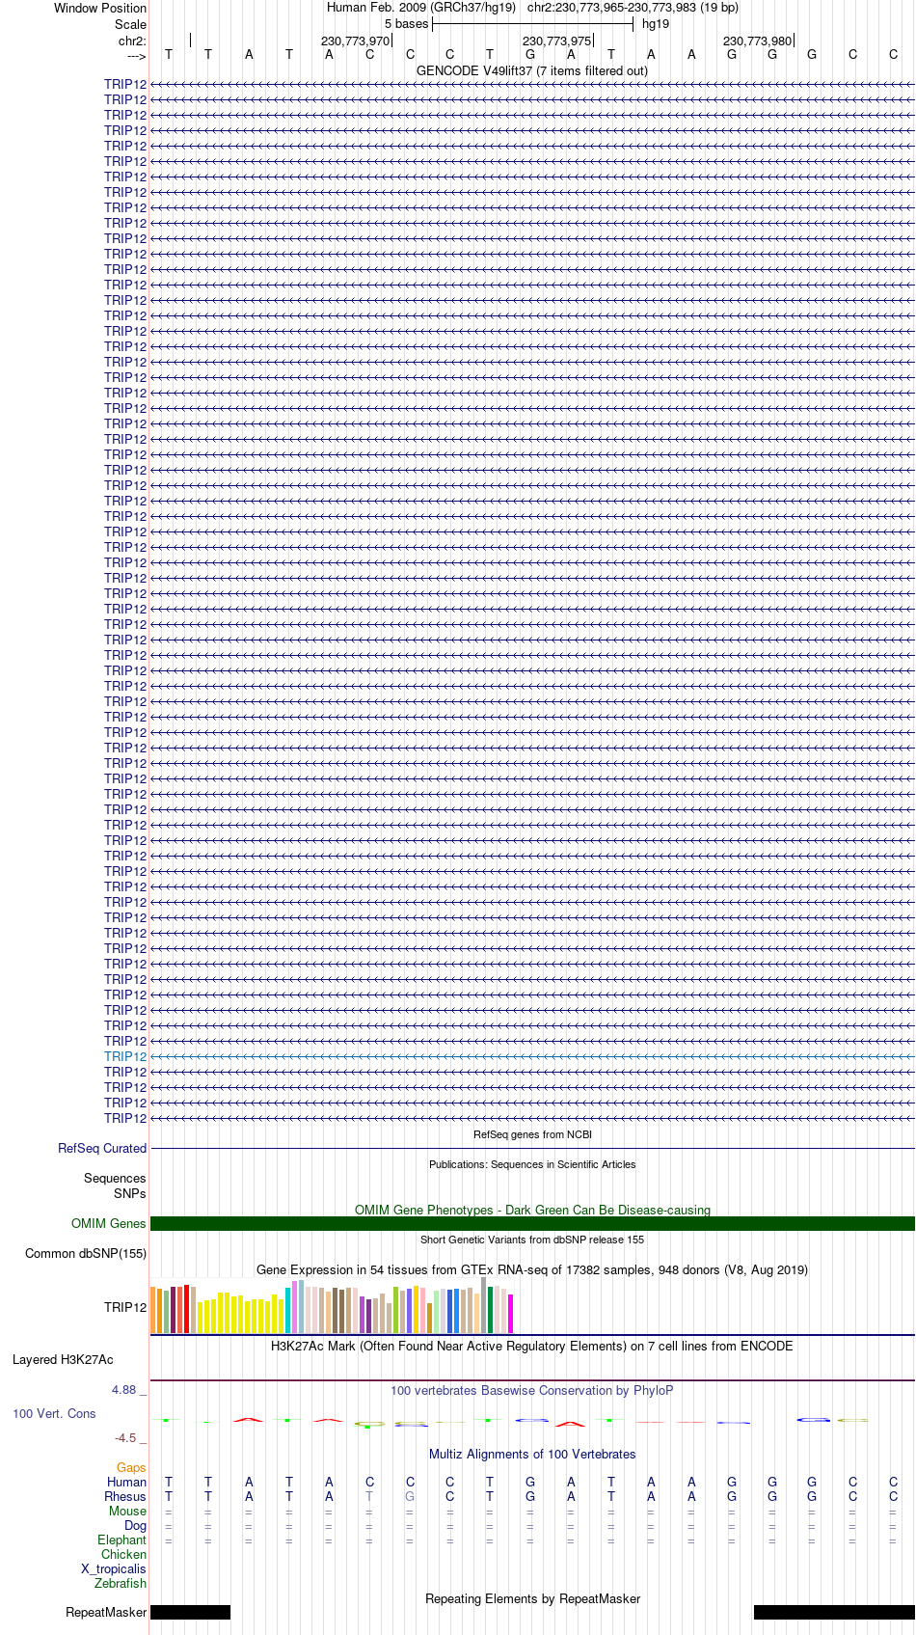The height and width of the screenshot is (1635, 916).
Task: Open the 100 vertebrates Basewise Conservation title
Action: point(532,1390)
